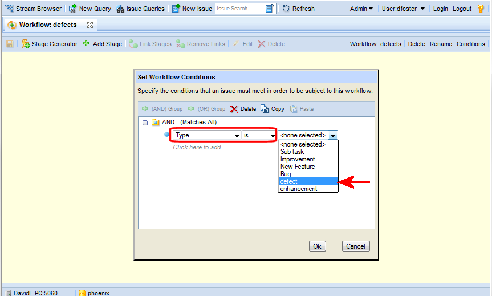Collapse the AND - (Matches All) group
This screenshot has height=296, width=492.
145,123
